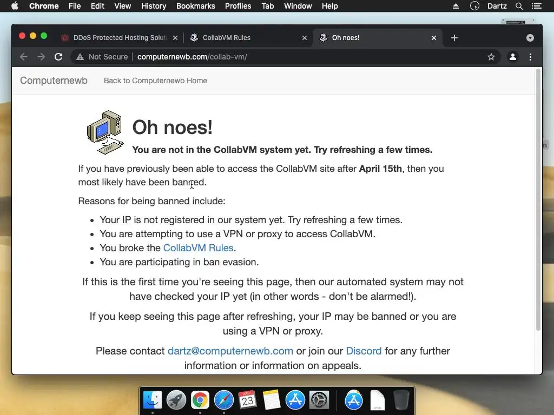Go Back to Computernewb Home
Image resolution: width=554 pixels, height=415 pixels.
[155, 81]
